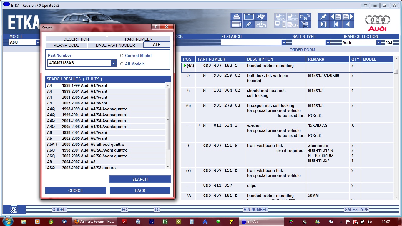The width and height of the screenshot is (402, 226).
Task: Select clips part 8D0 411 357
Action: [287, 188]
